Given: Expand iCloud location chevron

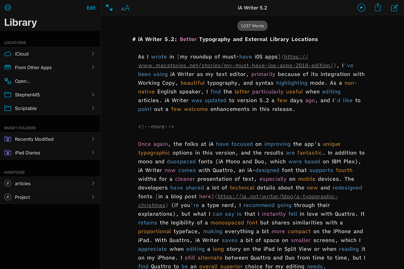Looking at the screenshot, I should coord(93,53).
